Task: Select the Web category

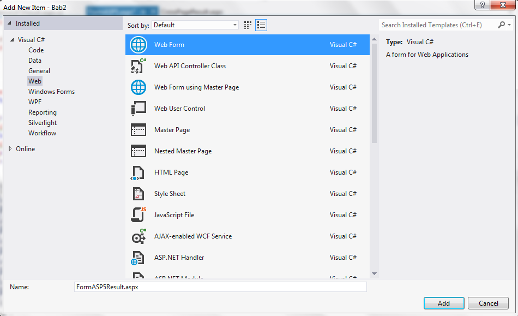Action: (35, 81)
